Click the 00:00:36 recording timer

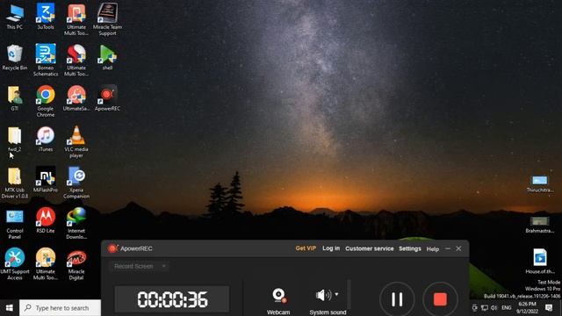[172, 299]
